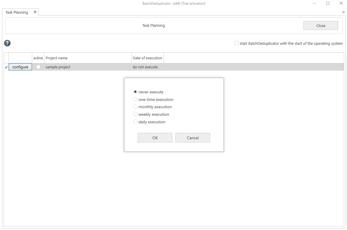Cancel the execution schedule dialog

193,138
